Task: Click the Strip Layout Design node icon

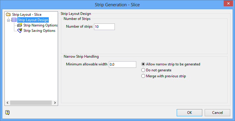Action: point(14,20)
